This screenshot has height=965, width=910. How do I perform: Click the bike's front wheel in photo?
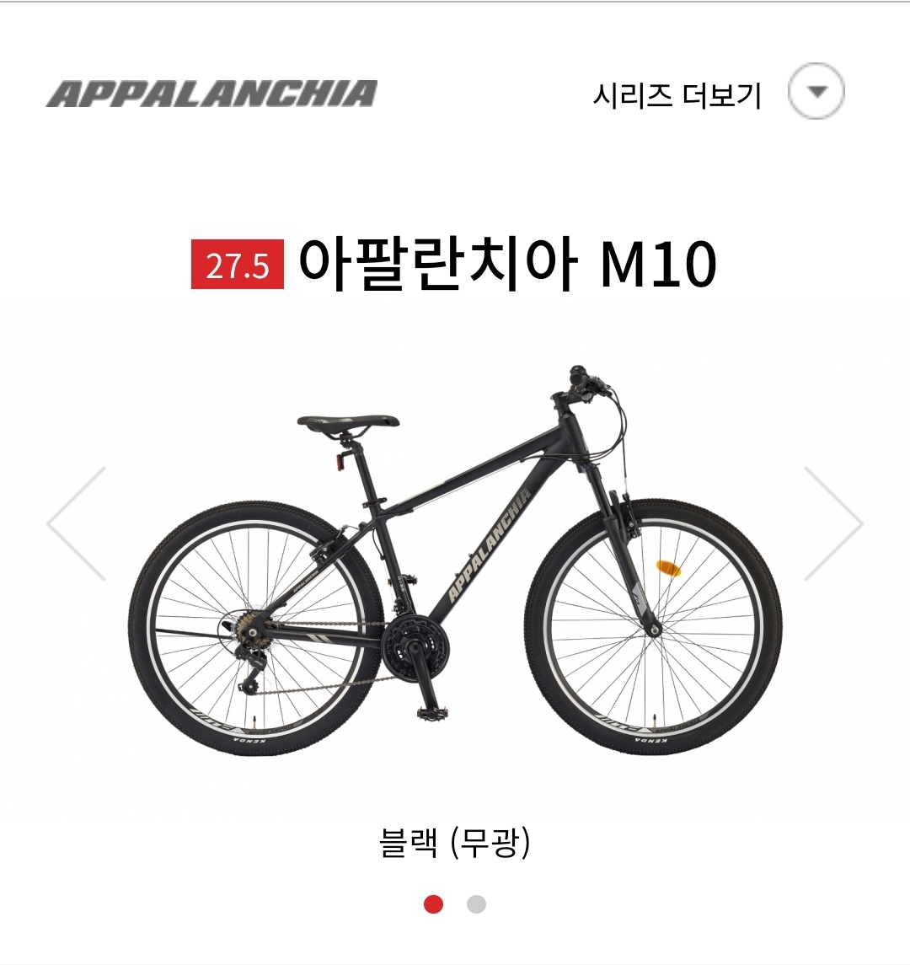point(654,626)
